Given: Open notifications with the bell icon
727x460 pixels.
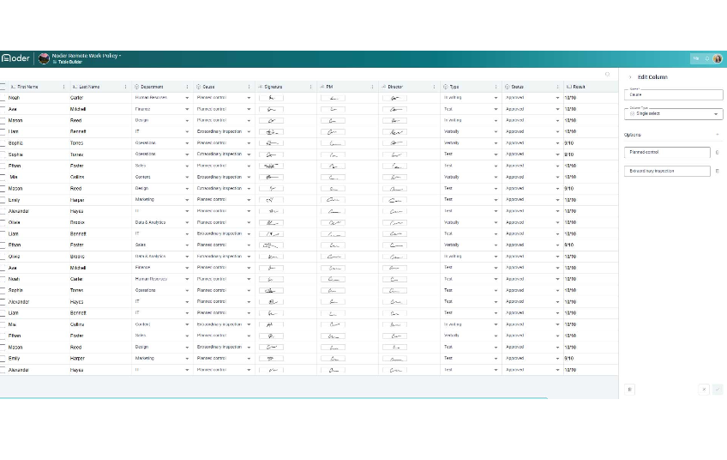Looking at the screenshot, I should (707, 58).
